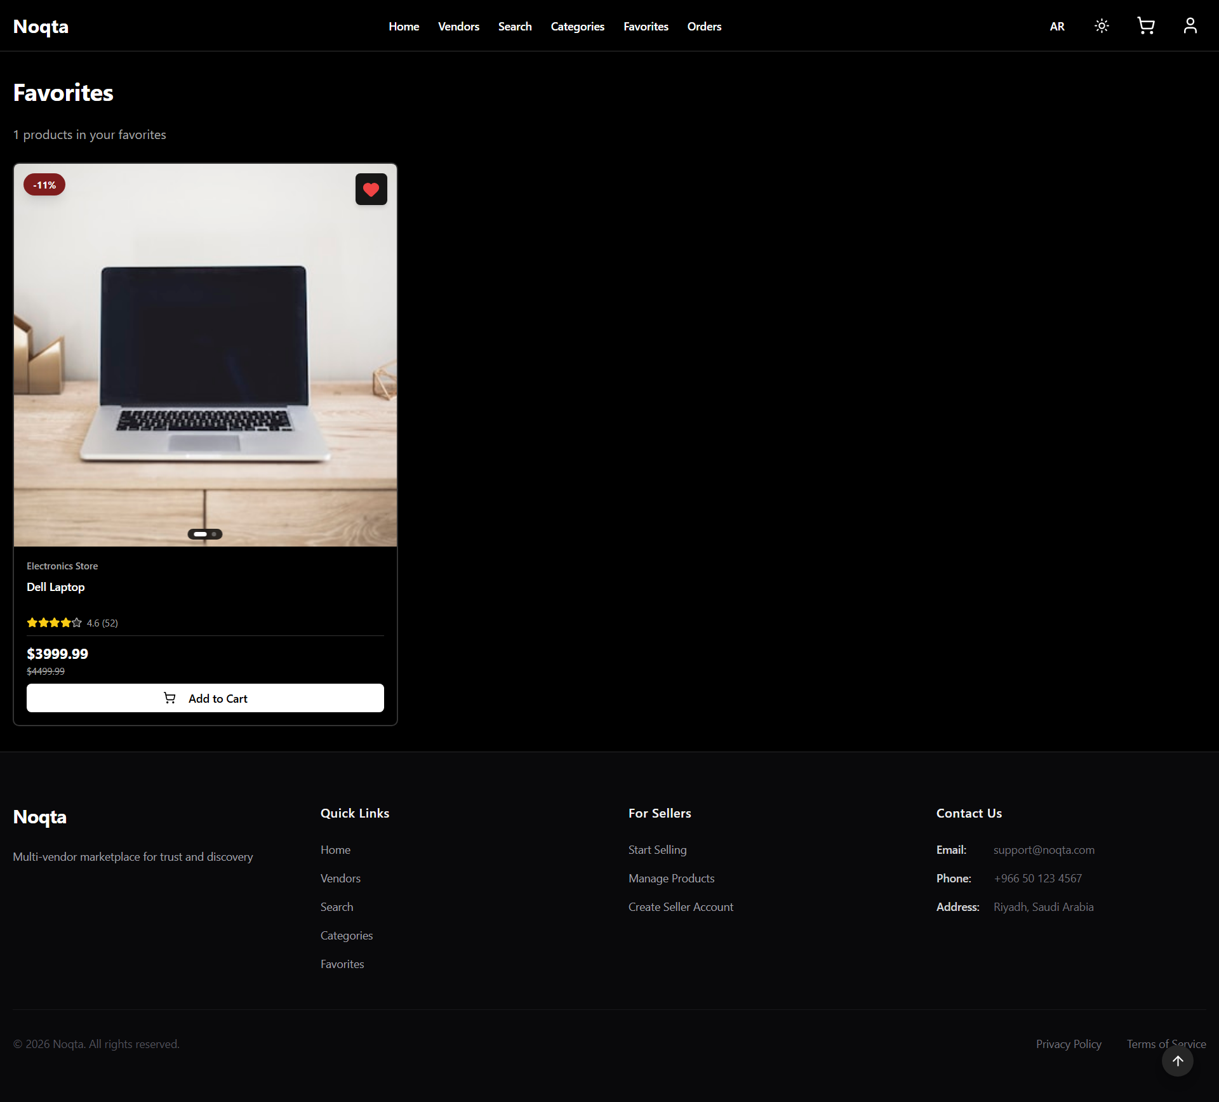Viewport: 1219px width, 1102px height.
Task: Click the Home link in footer Quick Links
Action: [335, 850]
